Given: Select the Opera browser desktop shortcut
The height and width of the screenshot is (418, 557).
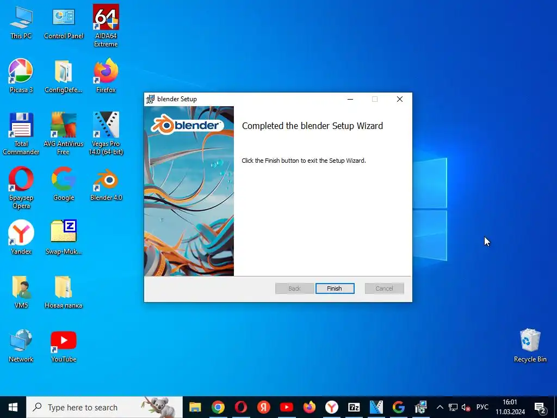Looking at the screenshot, I should 21,188.
